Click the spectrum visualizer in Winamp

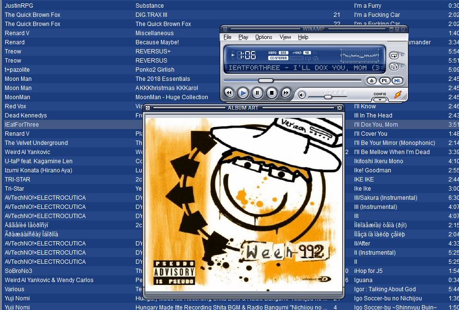coord(360,55)
